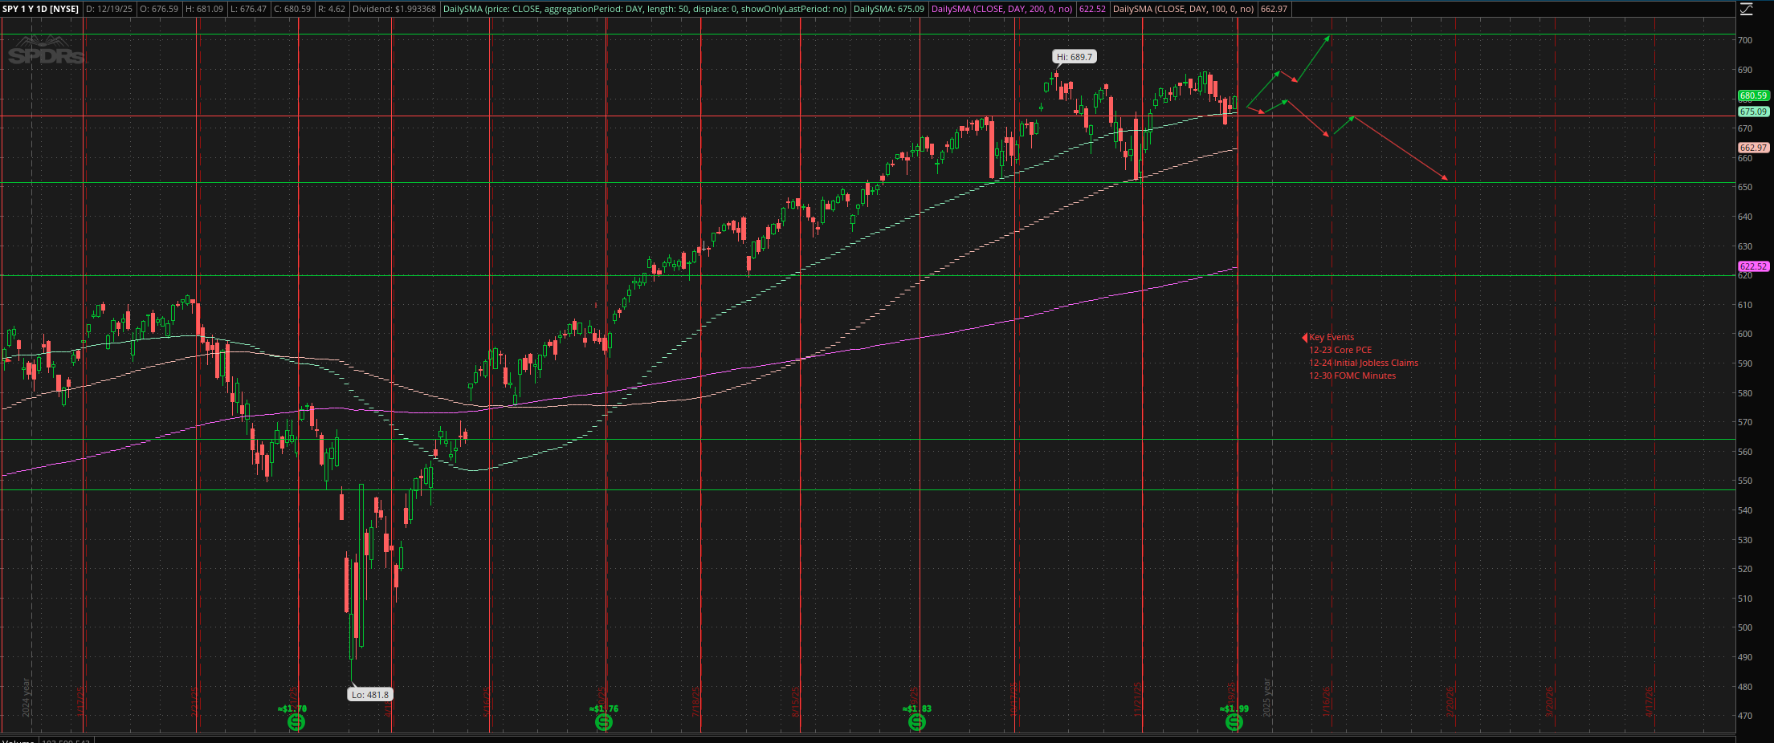This screenshot has width=1774, height=743.
Task: Click the SPDRs watermark logo
Action: coord(44,56)
